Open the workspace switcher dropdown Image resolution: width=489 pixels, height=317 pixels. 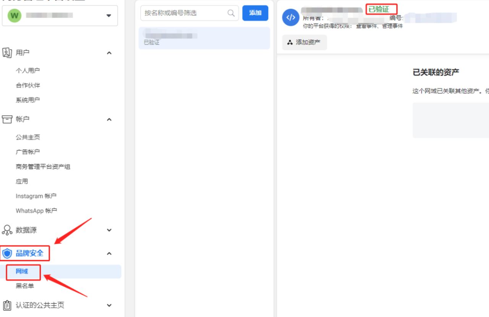tap(108, 15)
